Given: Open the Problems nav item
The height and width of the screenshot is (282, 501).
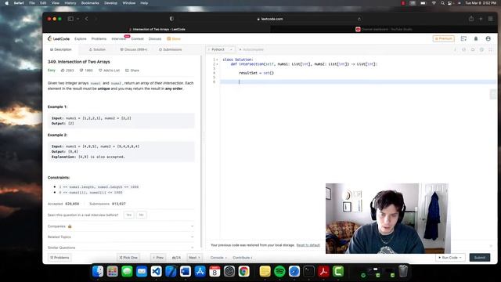Looking at the screenshot, I should coord(99,38).
